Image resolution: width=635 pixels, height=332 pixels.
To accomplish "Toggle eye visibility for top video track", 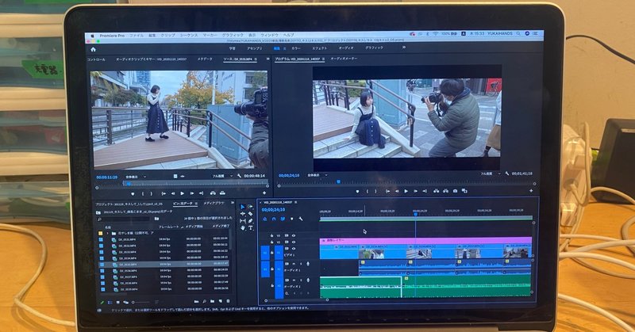I will coord(294,236).
